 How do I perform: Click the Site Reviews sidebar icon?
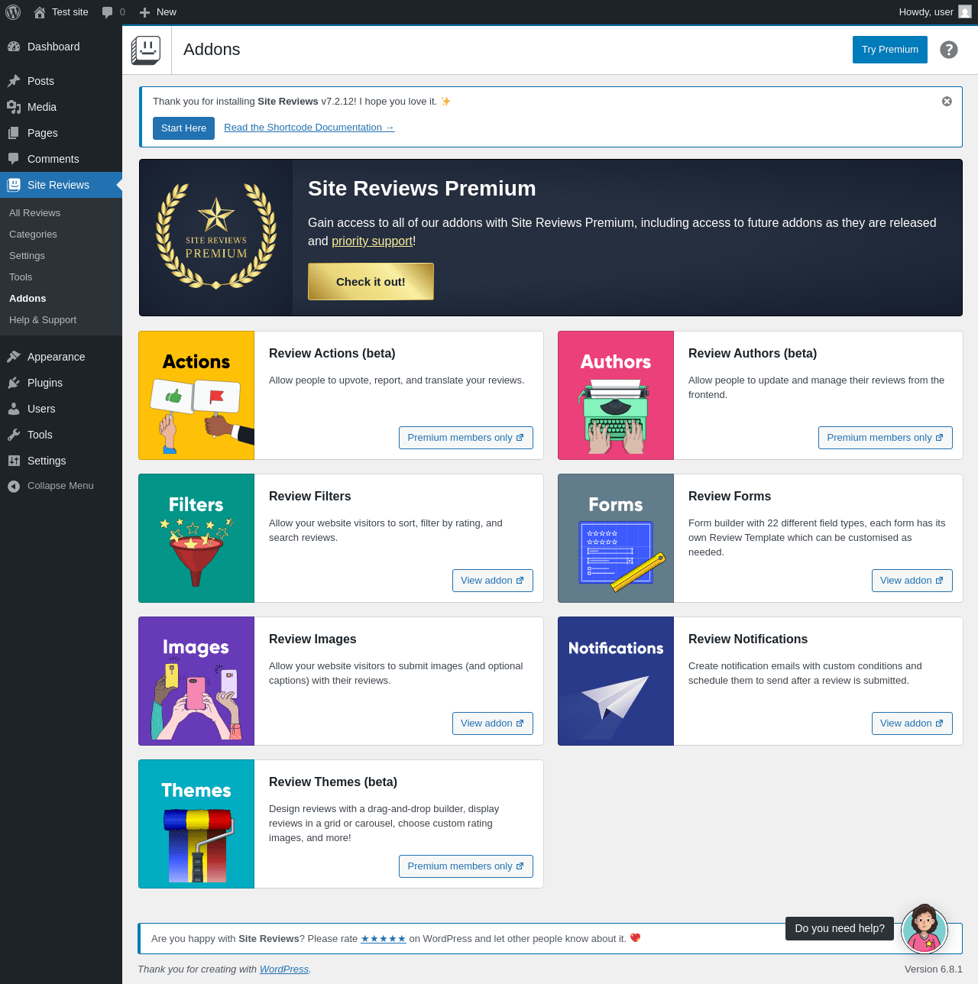pos(14,185)
